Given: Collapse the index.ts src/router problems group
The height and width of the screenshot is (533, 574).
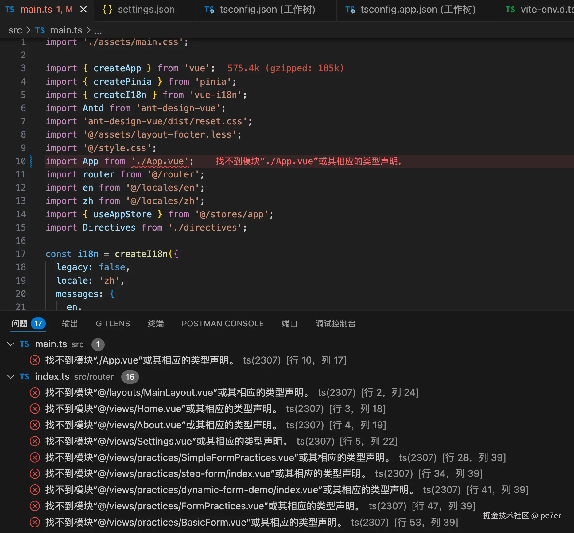Looking at the screenshot, I should [x=11, y=377].
